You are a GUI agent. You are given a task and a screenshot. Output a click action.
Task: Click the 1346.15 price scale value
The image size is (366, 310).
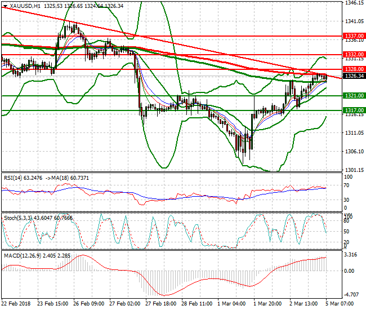pos(354,3)
